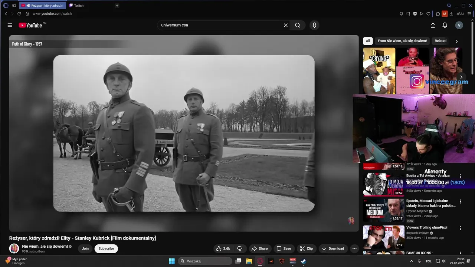Open the monkey Shorts thumbnail
475x267 pixels.
click(413, 70)
